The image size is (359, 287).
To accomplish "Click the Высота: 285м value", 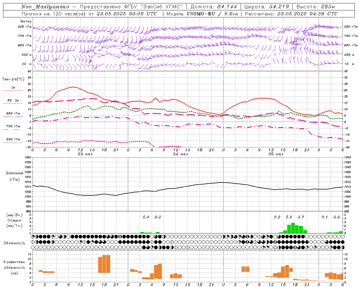I will (x=316, y=7).
